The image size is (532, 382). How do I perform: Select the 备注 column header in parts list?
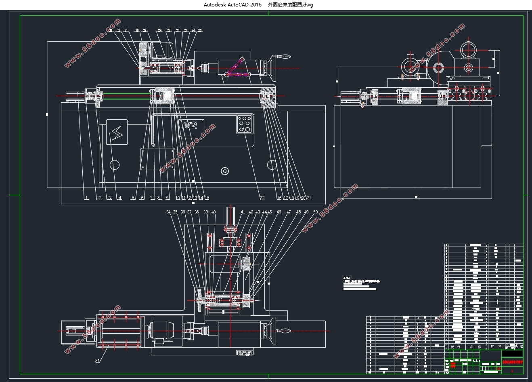[x=519, y=346]
